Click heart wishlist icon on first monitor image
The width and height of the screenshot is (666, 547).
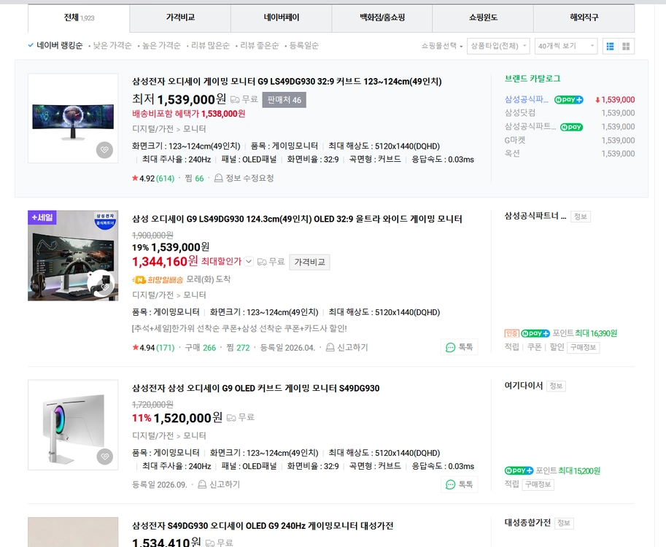pos(104,150)
